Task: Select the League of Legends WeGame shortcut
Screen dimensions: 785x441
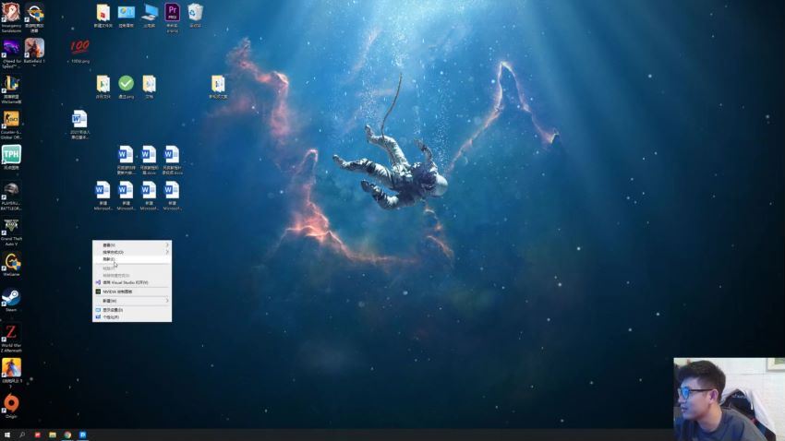Action: (x=11, y=89)
